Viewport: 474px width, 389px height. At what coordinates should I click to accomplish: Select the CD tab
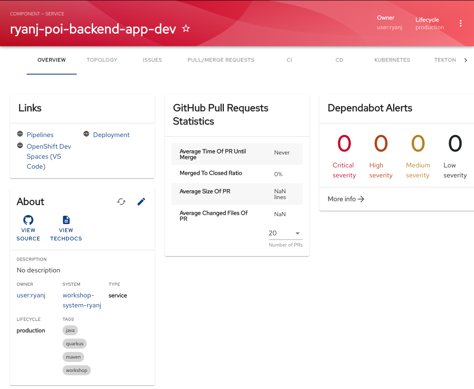(x=339, y=60)
